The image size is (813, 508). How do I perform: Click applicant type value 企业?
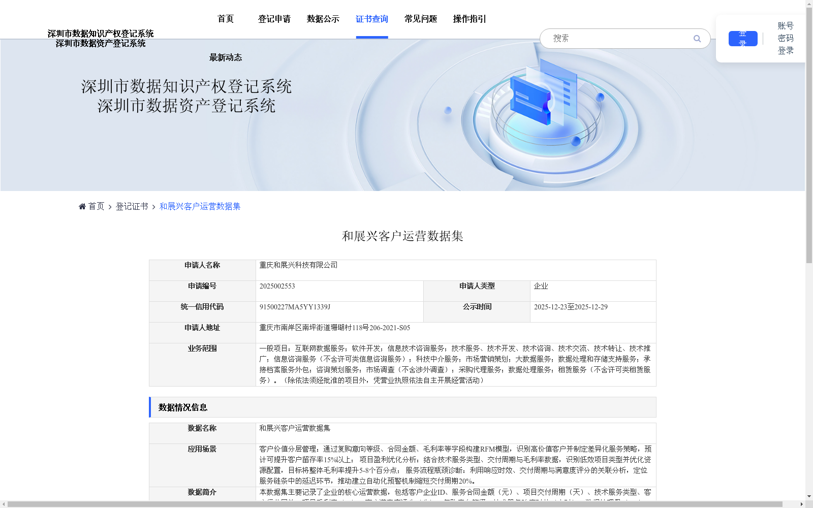pos(541,286)
